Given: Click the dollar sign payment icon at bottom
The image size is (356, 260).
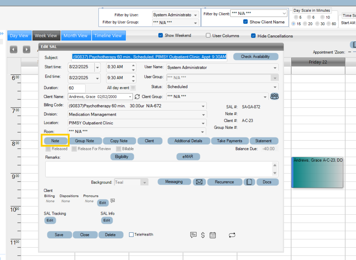Looking at the screenshot, I should 203,235.
